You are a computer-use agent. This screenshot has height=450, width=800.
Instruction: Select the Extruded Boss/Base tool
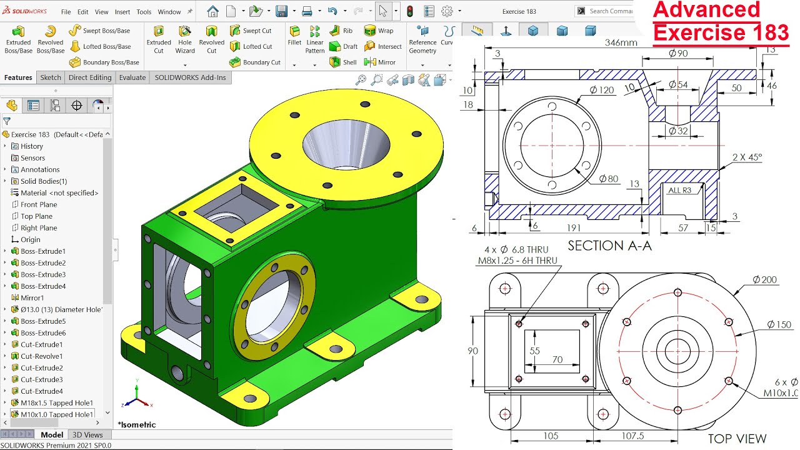coord(18,39)
